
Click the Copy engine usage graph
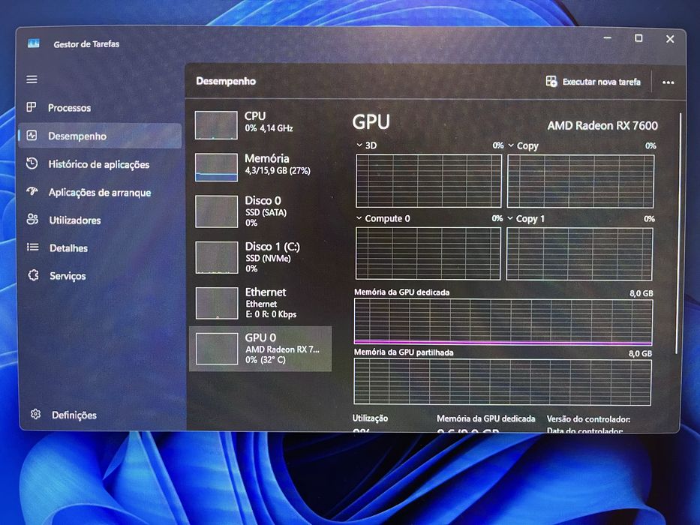pyautogui.click(x=581, y=181)
